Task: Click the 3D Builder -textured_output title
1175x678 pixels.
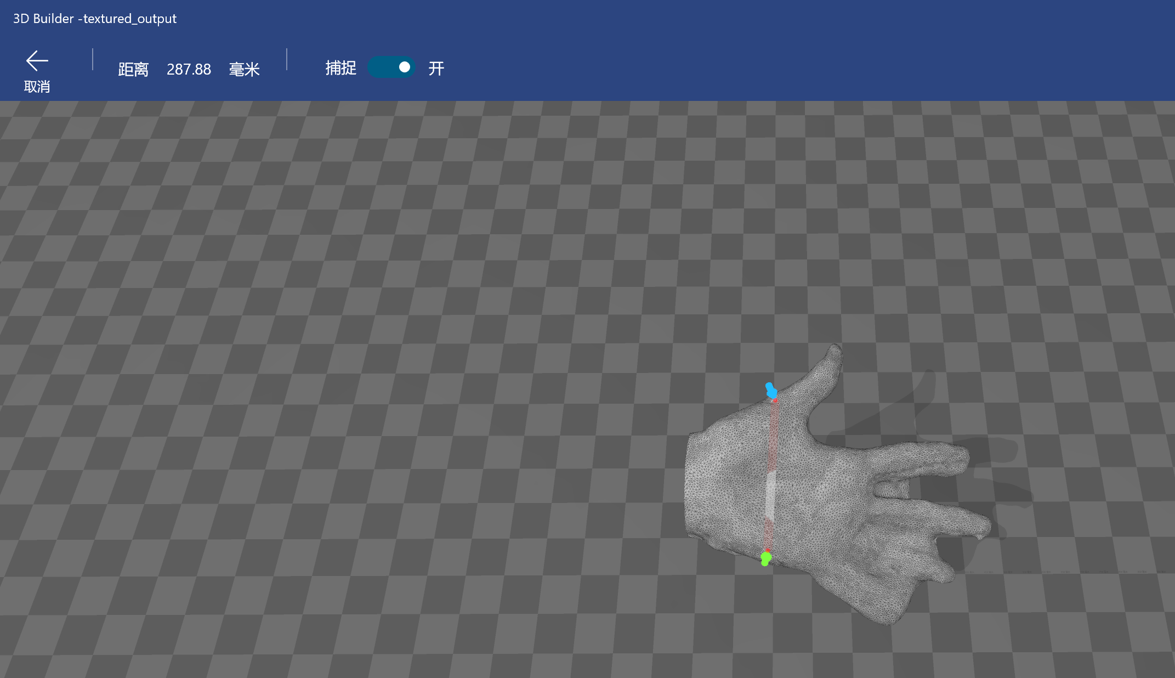Action: coord(95,19)
